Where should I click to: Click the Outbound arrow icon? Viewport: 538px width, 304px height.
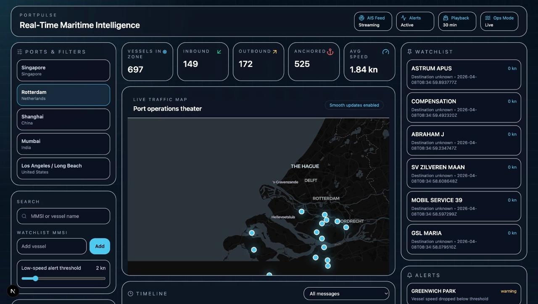pyautogui.click(x=274, y=52)
